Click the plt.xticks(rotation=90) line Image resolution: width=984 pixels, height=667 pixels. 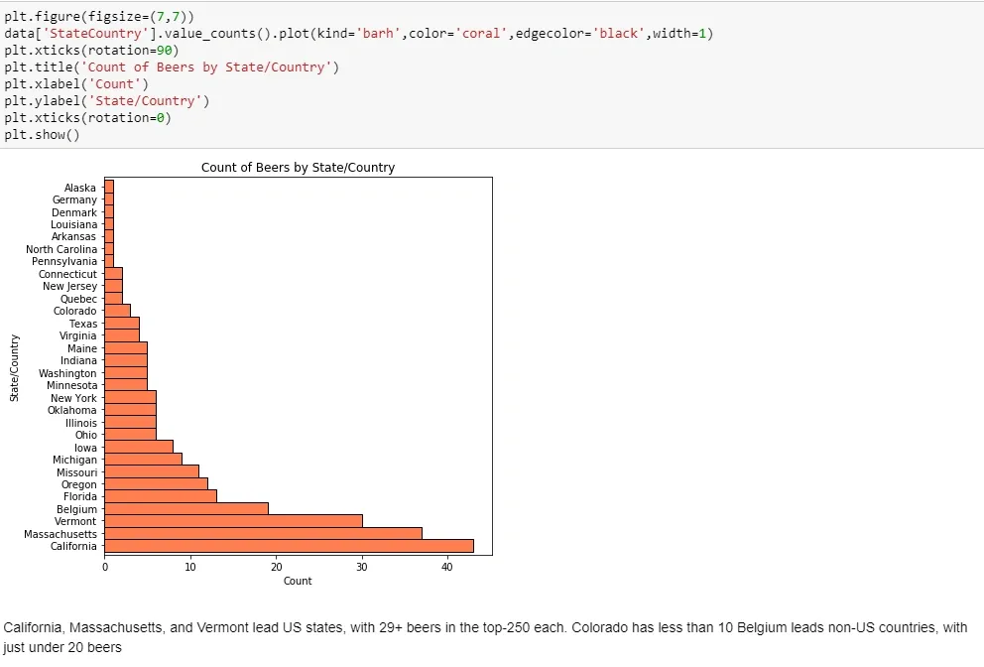(x=91, y=51)
